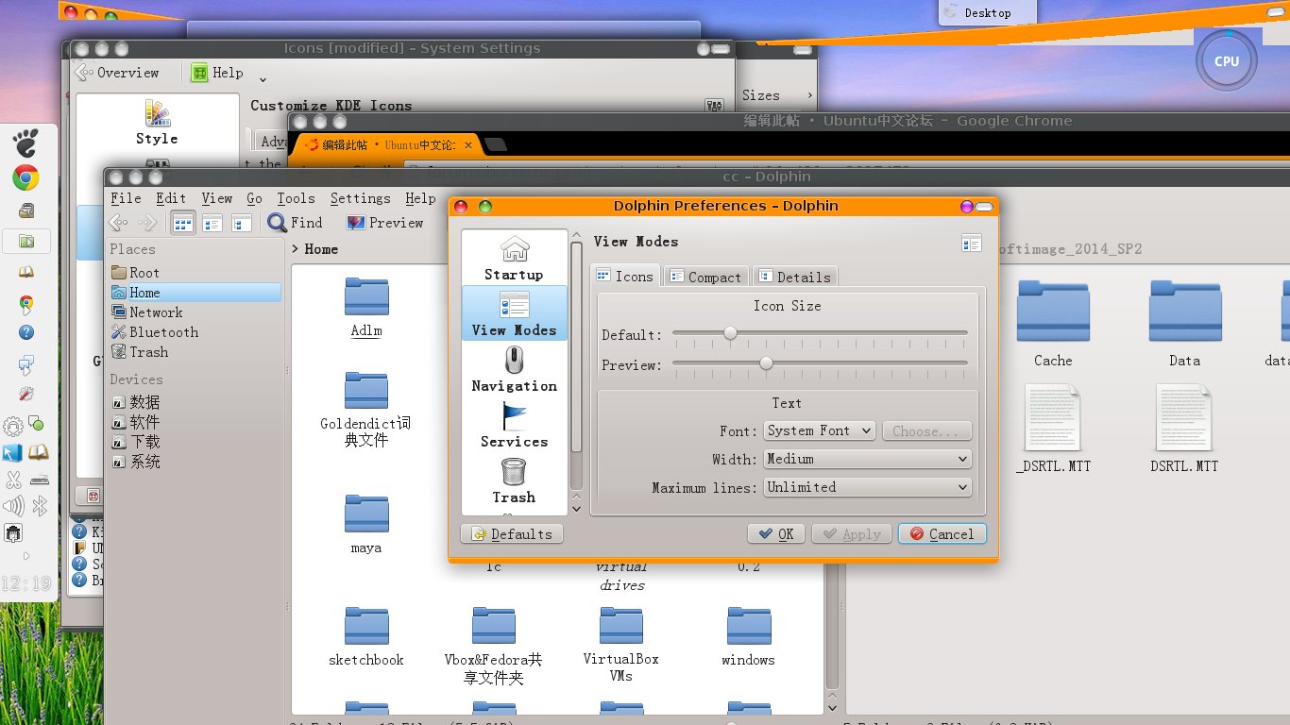Switch Dolphin to Icons view mode button
Image resolution: width=1290 pixels, height=725 pixels.
(x=183, y=223)
